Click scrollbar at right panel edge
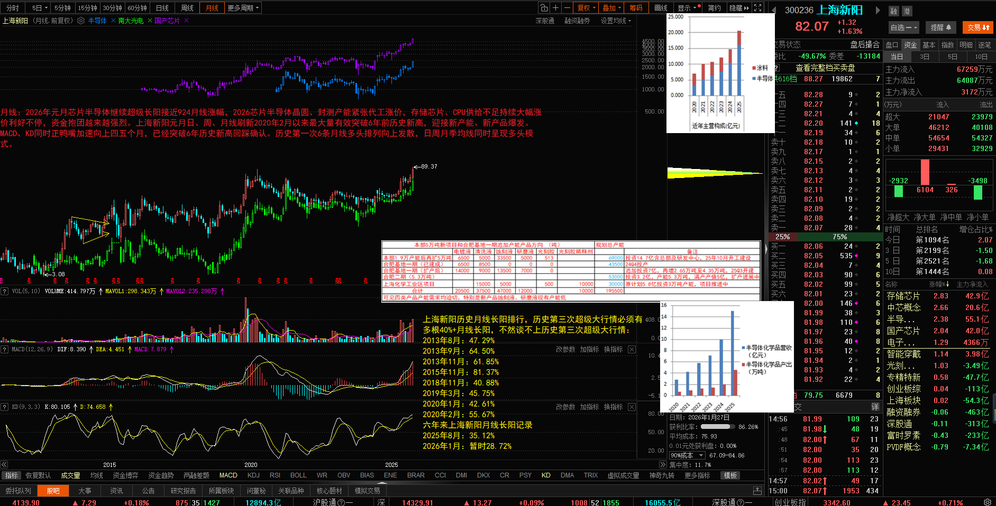 (994, 408)
